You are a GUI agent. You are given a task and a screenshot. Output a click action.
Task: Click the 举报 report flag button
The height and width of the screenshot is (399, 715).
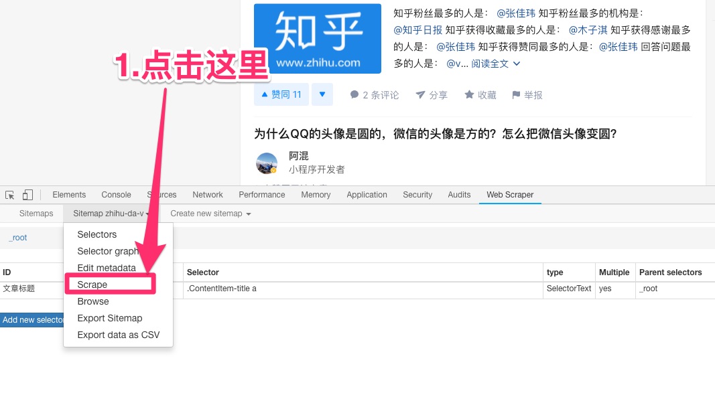[x=527, y=95]
